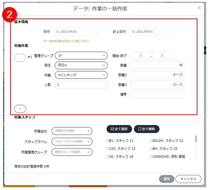
Task: Check the 0012A: スタッフ 12 checkbox
Action: click(x=152, y=141)
